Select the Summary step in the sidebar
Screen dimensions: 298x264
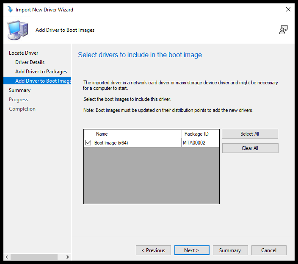[x=19, y=90]
